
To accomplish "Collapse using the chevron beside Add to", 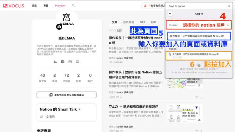I will [x=170, y=14].
